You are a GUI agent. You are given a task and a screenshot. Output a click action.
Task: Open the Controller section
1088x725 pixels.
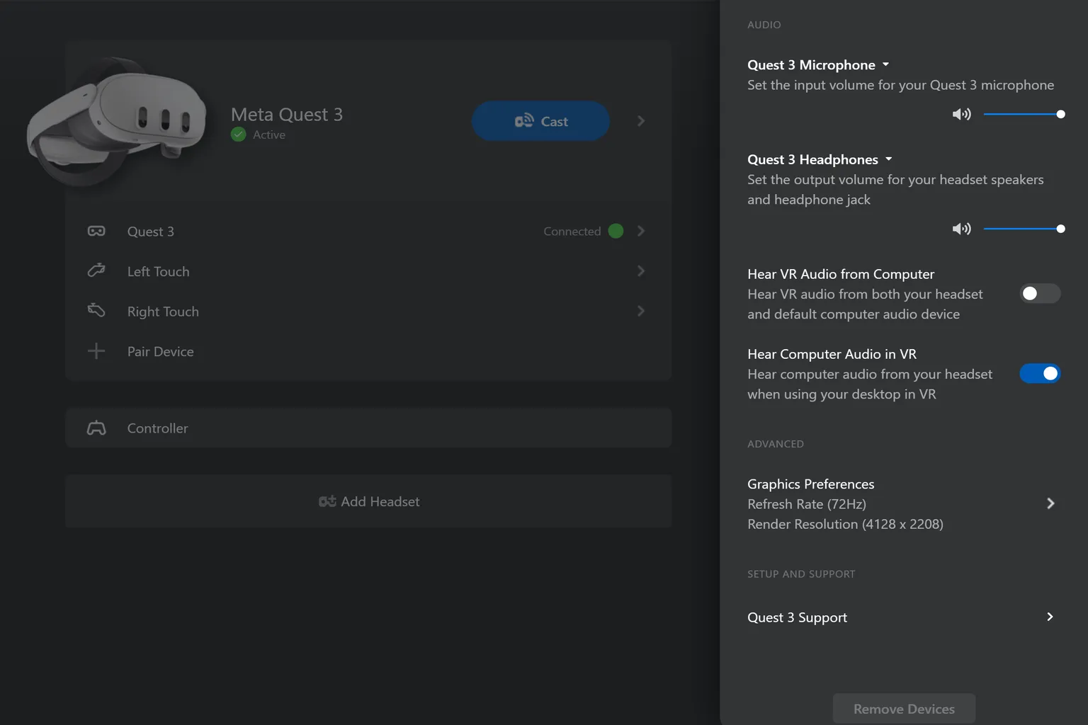click(368, 428)
